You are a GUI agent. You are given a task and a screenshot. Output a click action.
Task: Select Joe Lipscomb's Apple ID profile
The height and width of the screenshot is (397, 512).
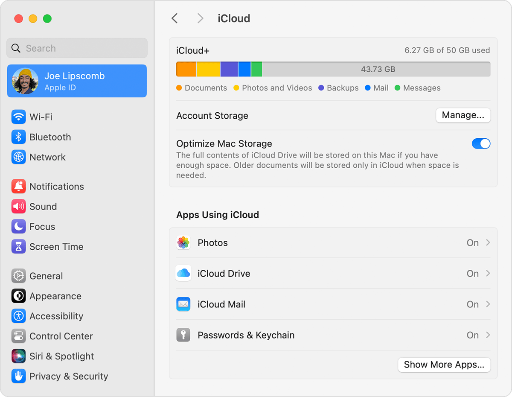click(x=77, y=81)
